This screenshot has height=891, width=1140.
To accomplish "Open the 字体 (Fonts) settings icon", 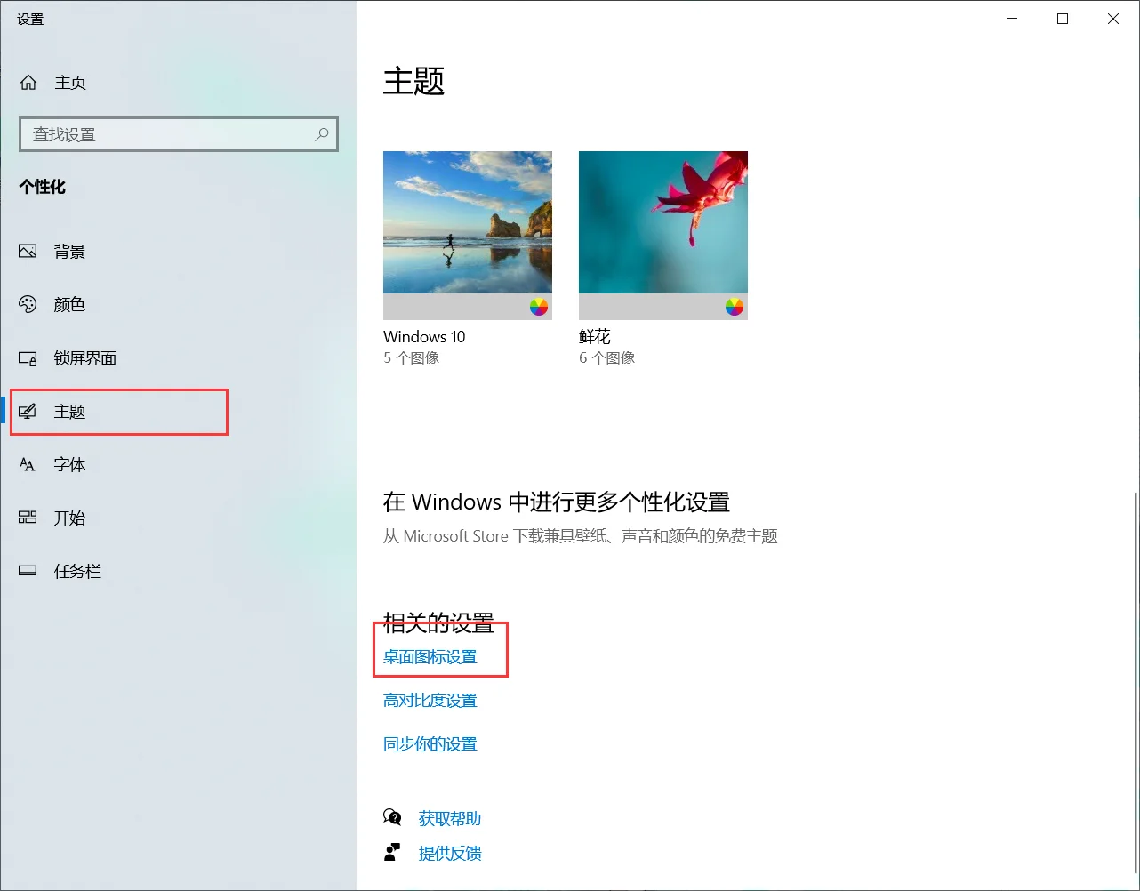I will tap(28, 464).
